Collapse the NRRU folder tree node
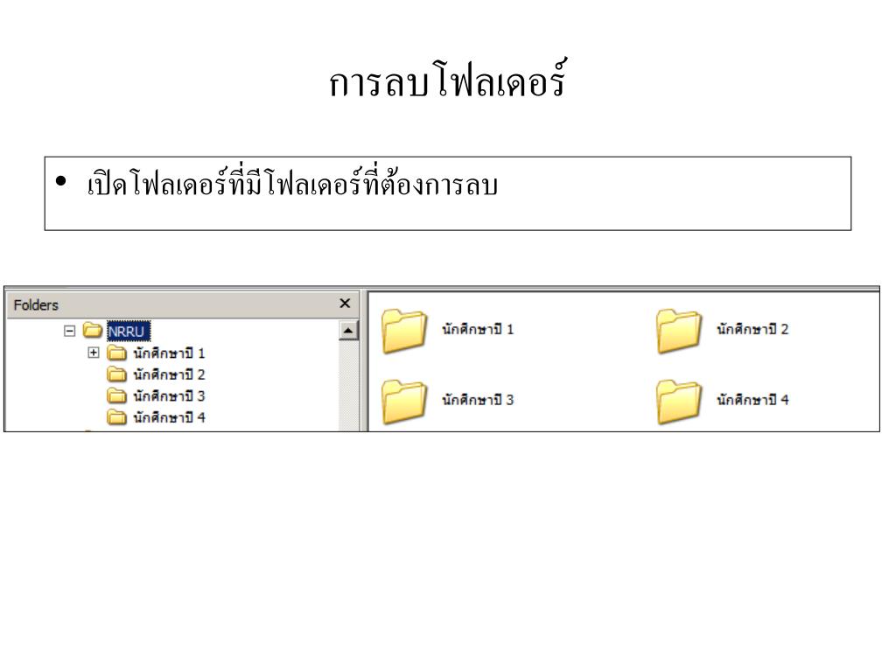 click(70, 331)
